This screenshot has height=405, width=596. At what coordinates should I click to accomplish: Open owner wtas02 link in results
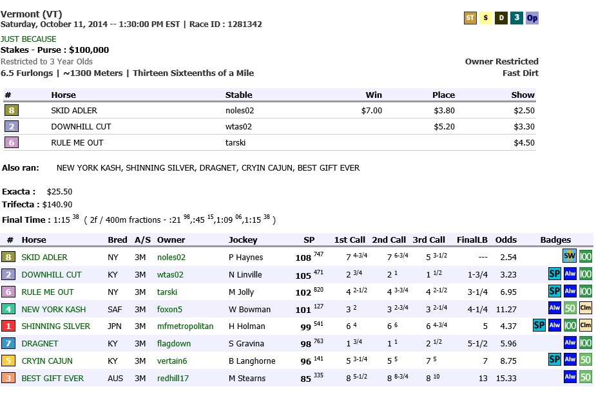click(170, 275)
